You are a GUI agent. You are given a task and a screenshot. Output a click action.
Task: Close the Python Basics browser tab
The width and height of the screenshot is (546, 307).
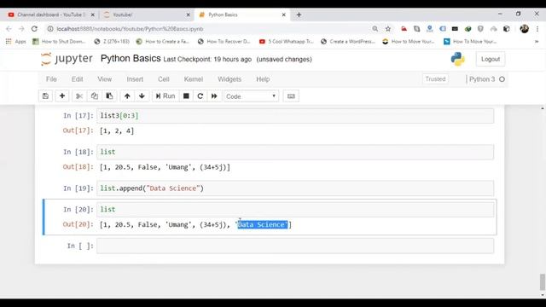pyautogui.click(x=284, y=14)
